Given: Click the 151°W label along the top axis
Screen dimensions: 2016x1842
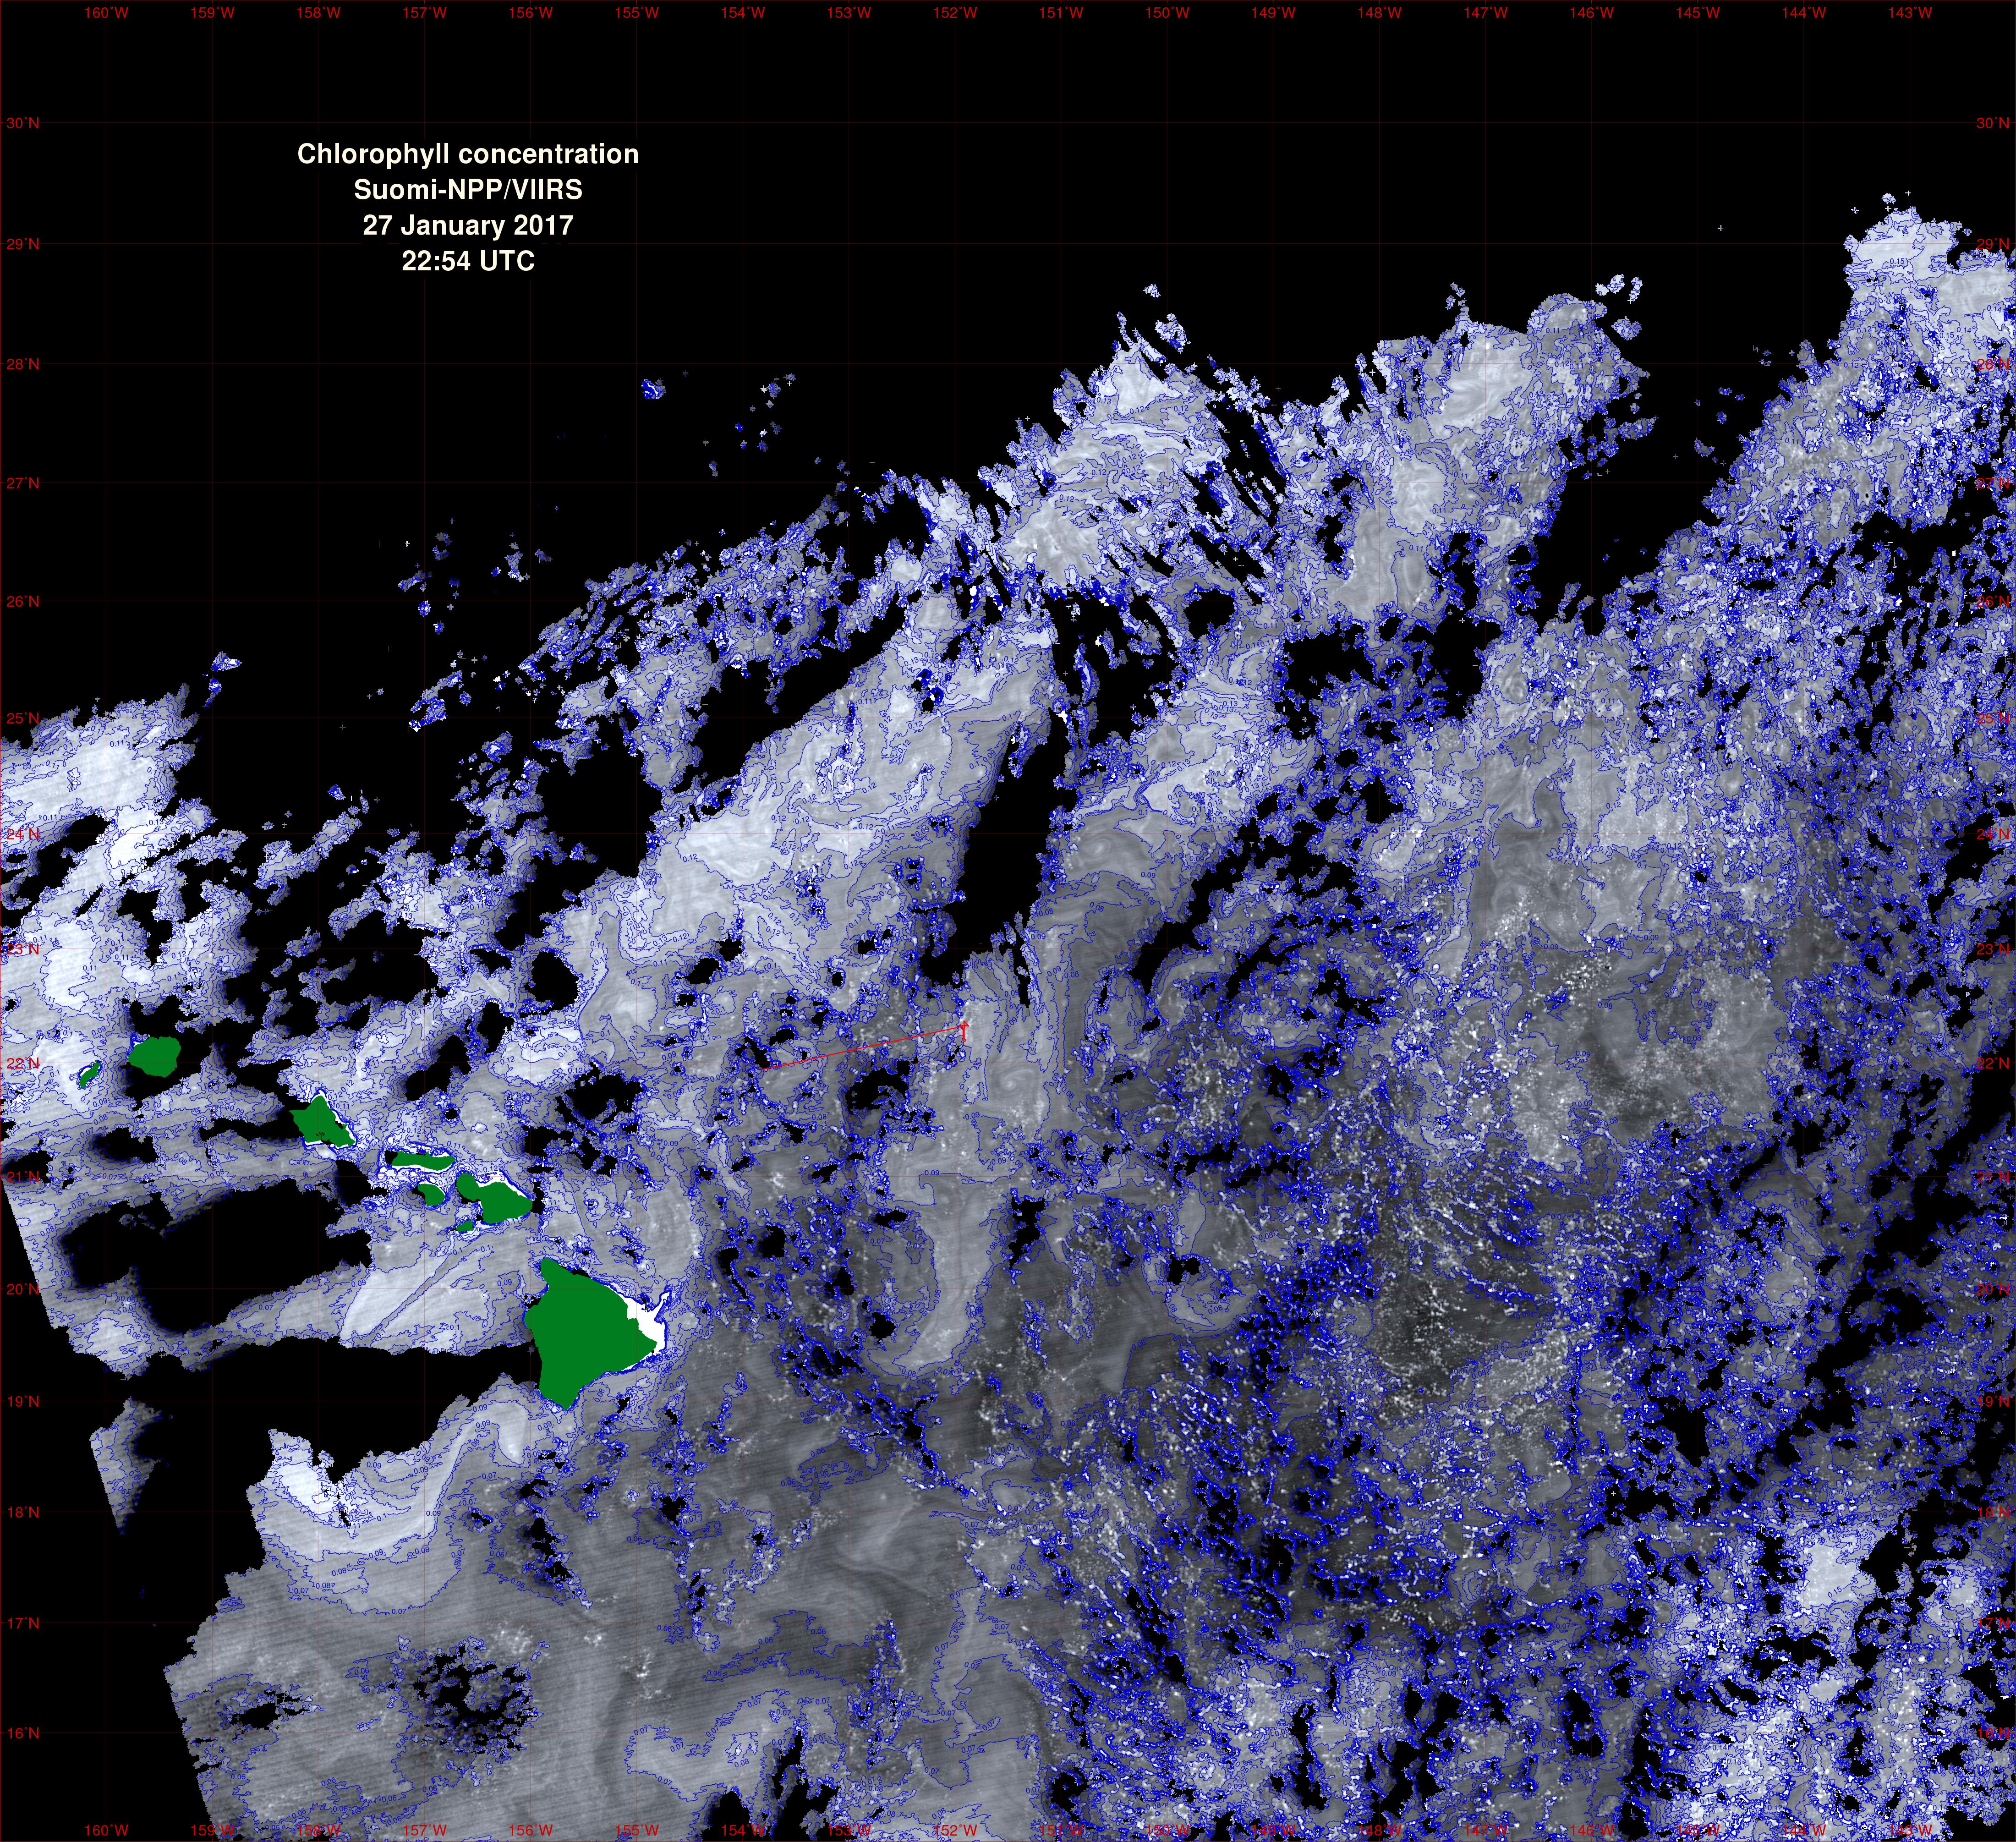Looking at the screenshot, I should 1061,13.
